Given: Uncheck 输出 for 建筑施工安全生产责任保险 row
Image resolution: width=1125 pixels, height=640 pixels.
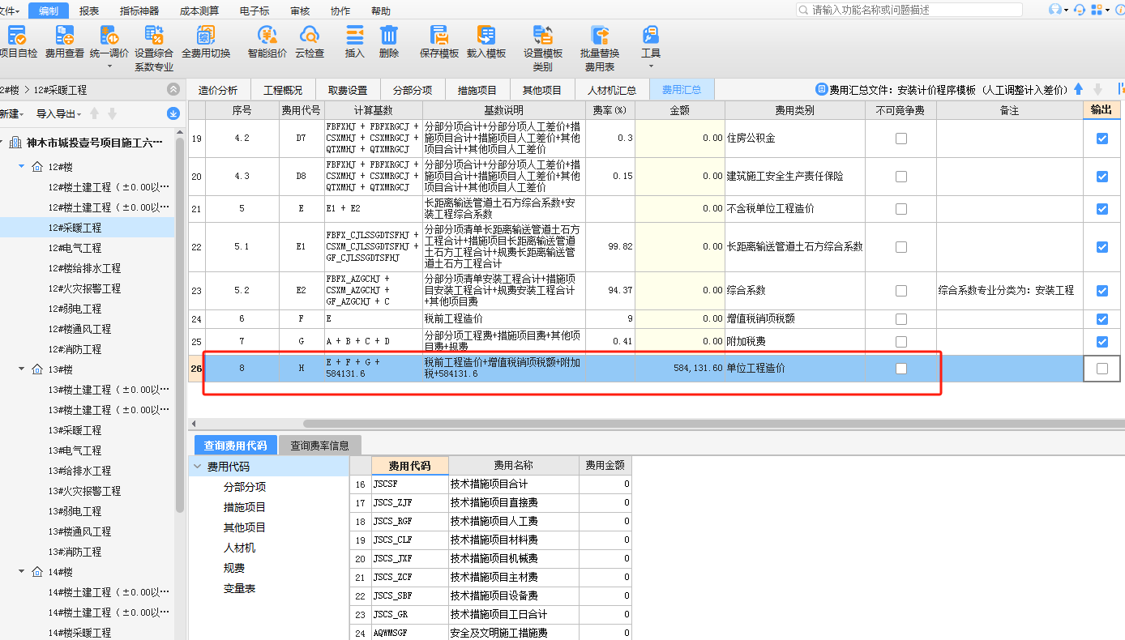Looking at the screenshot, I should tap(1101, 177).
